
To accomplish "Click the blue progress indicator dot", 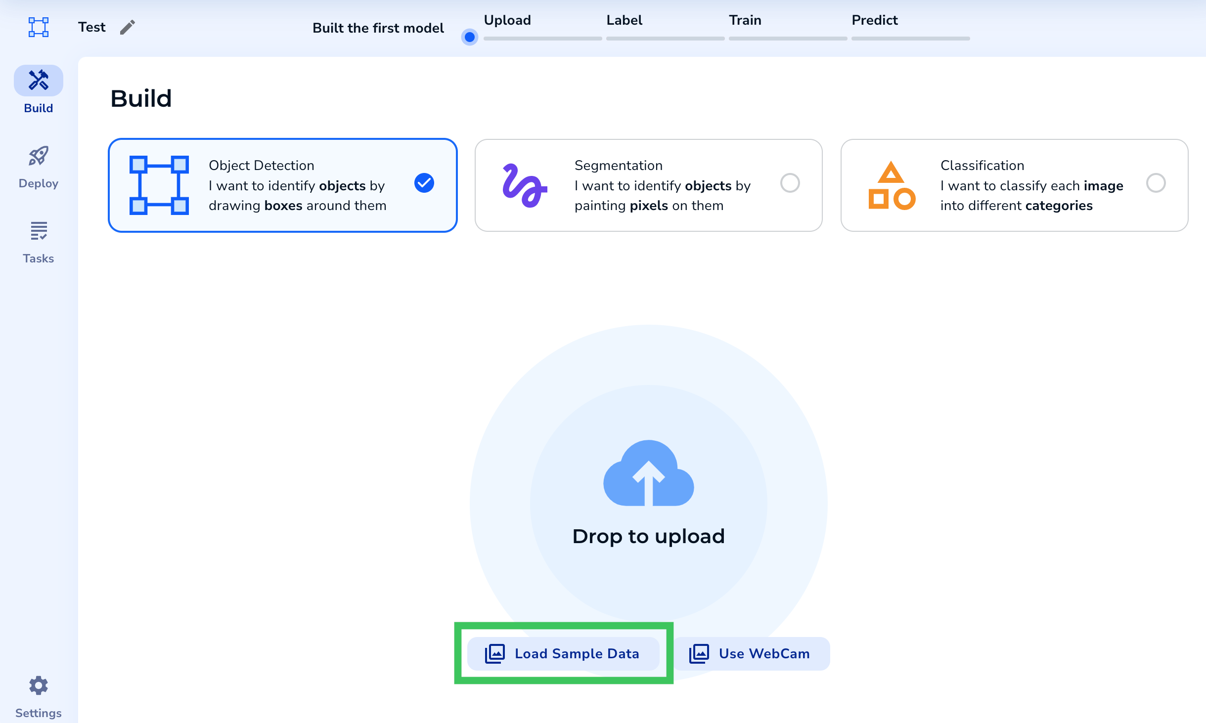I will 470,37.
